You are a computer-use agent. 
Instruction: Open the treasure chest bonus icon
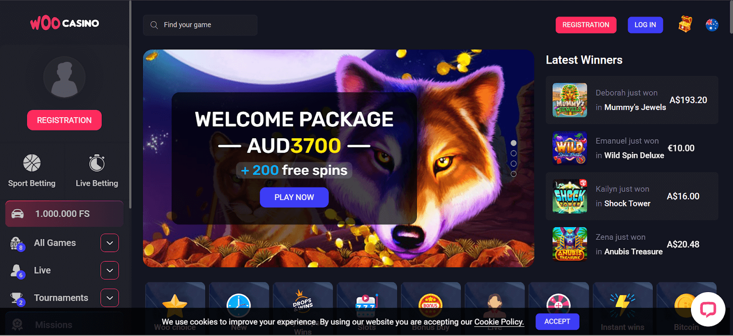685,24
